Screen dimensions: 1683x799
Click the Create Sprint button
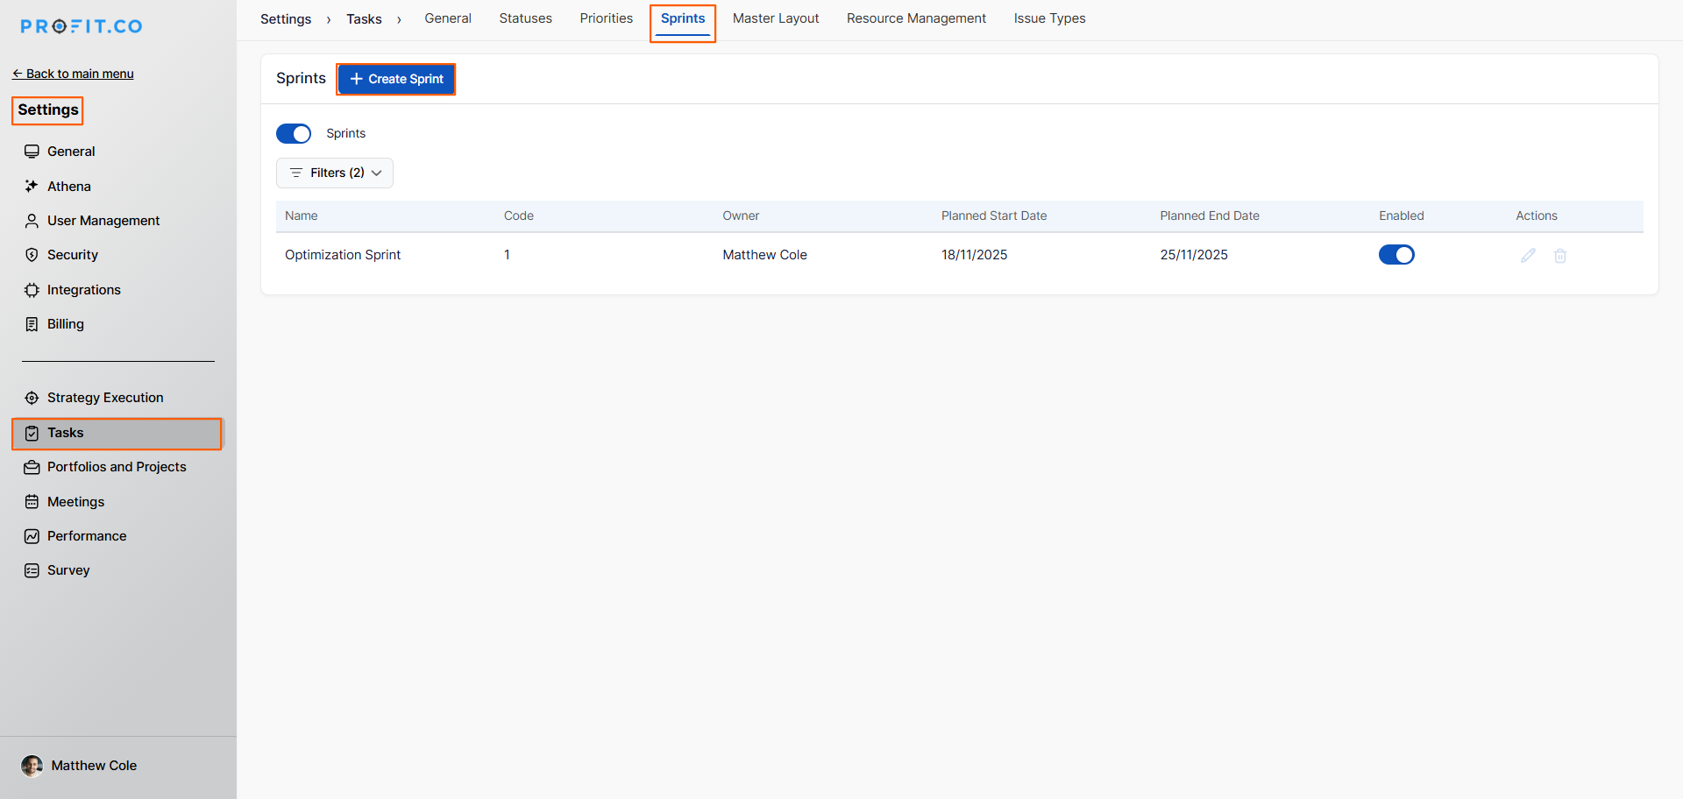[x=396, y=79]
